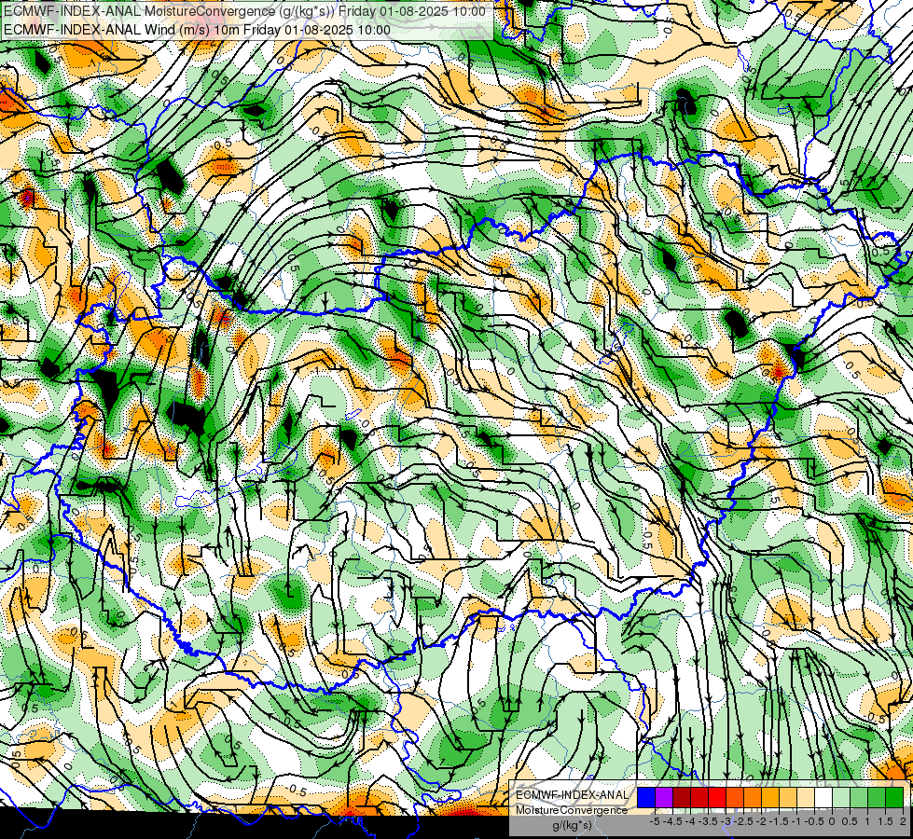This screenshot has height=839, width=913.
Task: Click the legend 'MoistureConvergence' label
Action: pyautogui.click(x=572, y=810)
